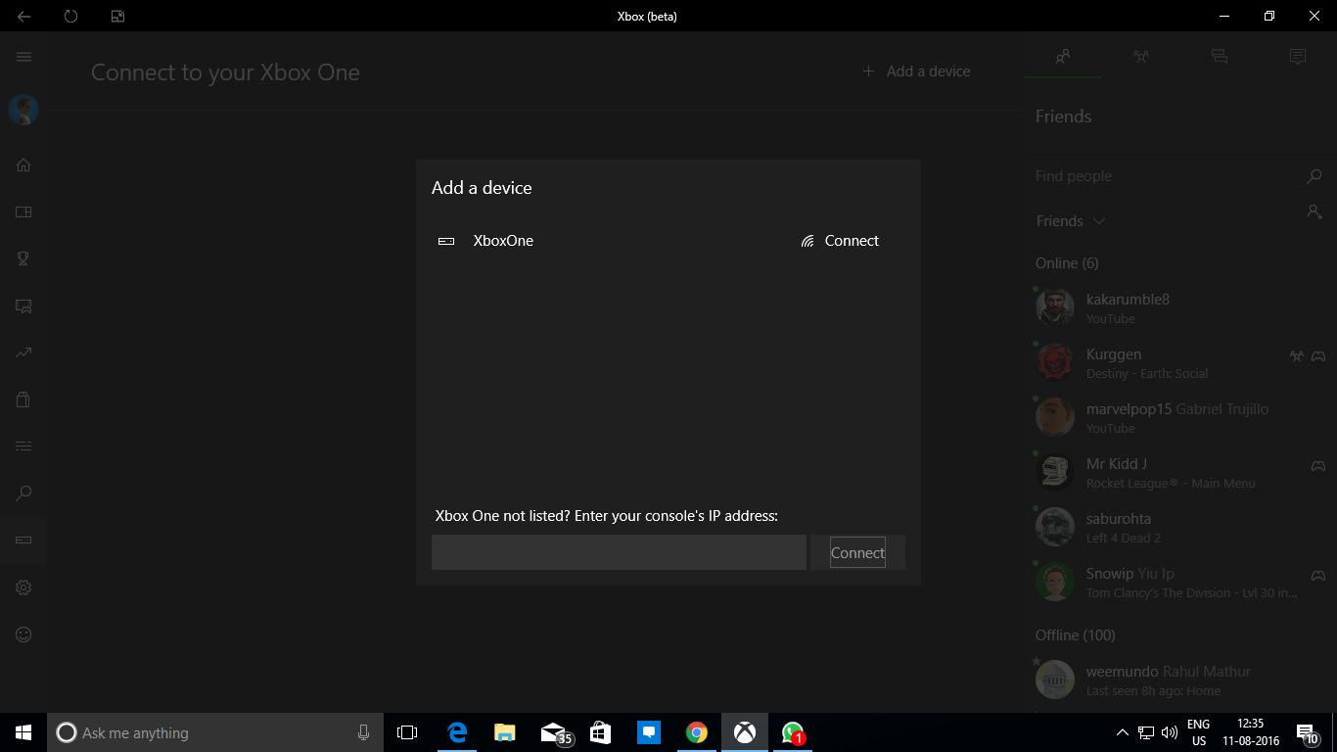This screenshot has height=752, width=1337.
Task: Click kakarumble8 avatar picture
Action: tap(1055, 307)
